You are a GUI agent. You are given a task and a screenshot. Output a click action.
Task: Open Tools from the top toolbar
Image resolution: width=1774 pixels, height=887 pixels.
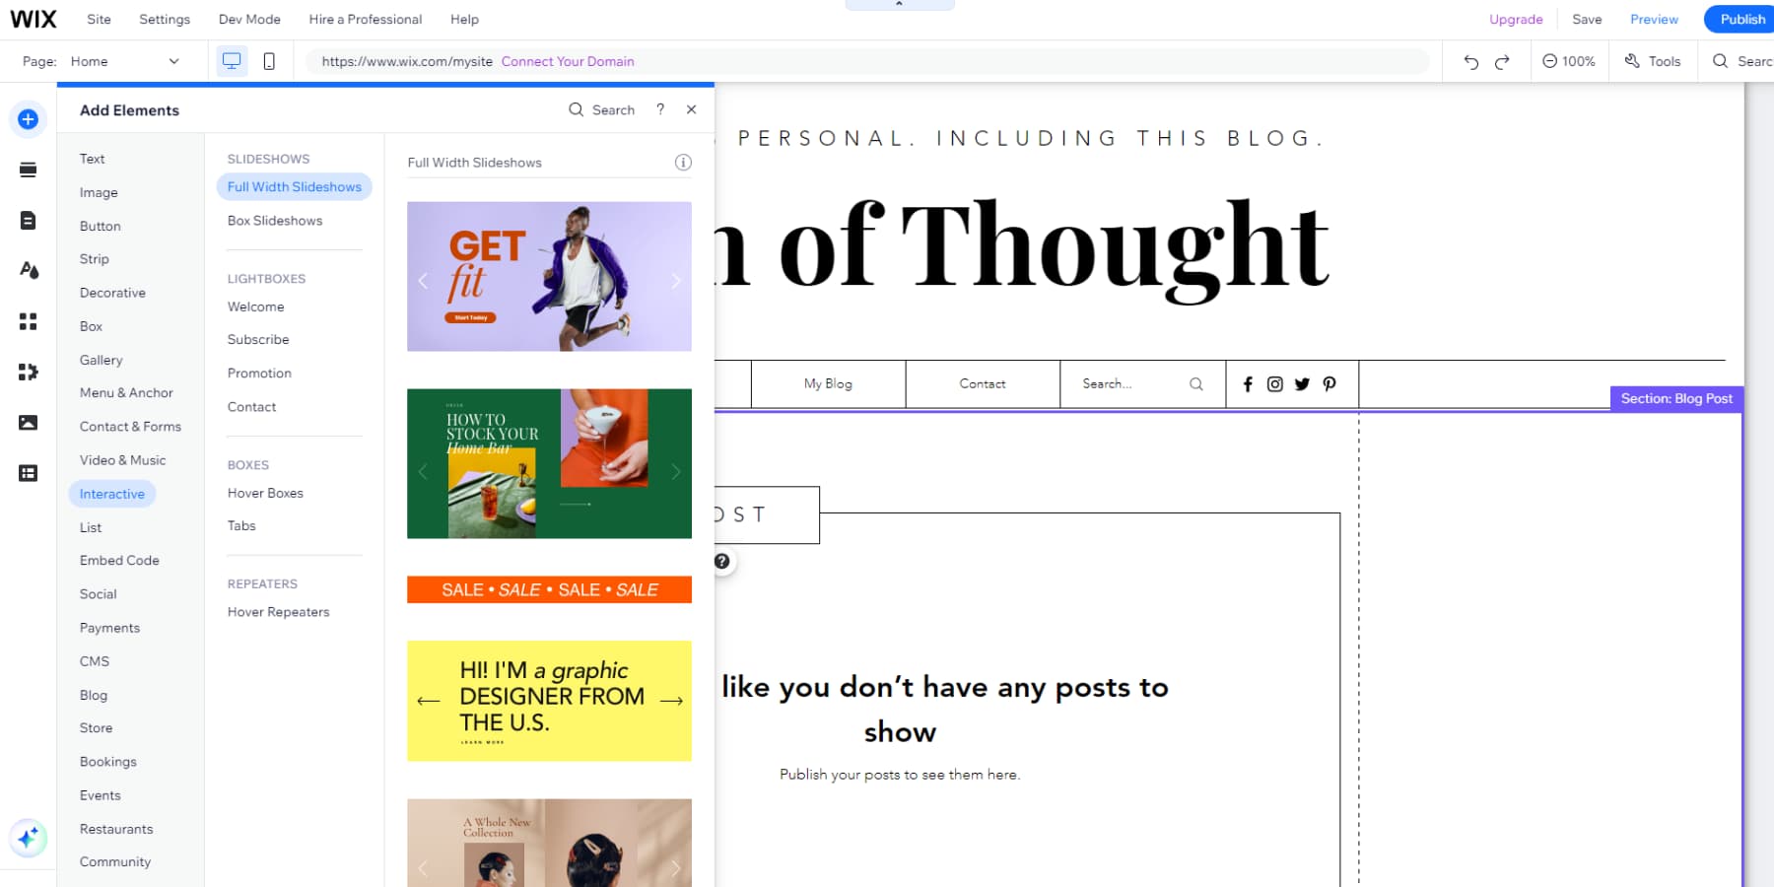click(x=1654, y=61)
